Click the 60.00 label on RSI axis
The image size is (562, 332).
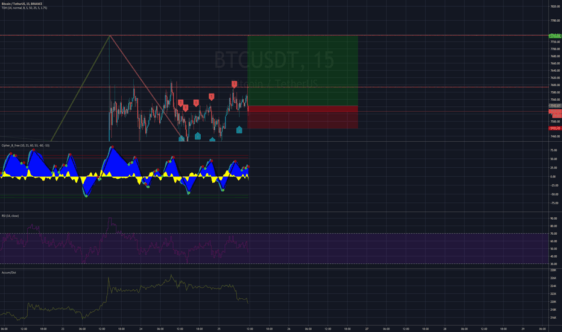point(554,241)
